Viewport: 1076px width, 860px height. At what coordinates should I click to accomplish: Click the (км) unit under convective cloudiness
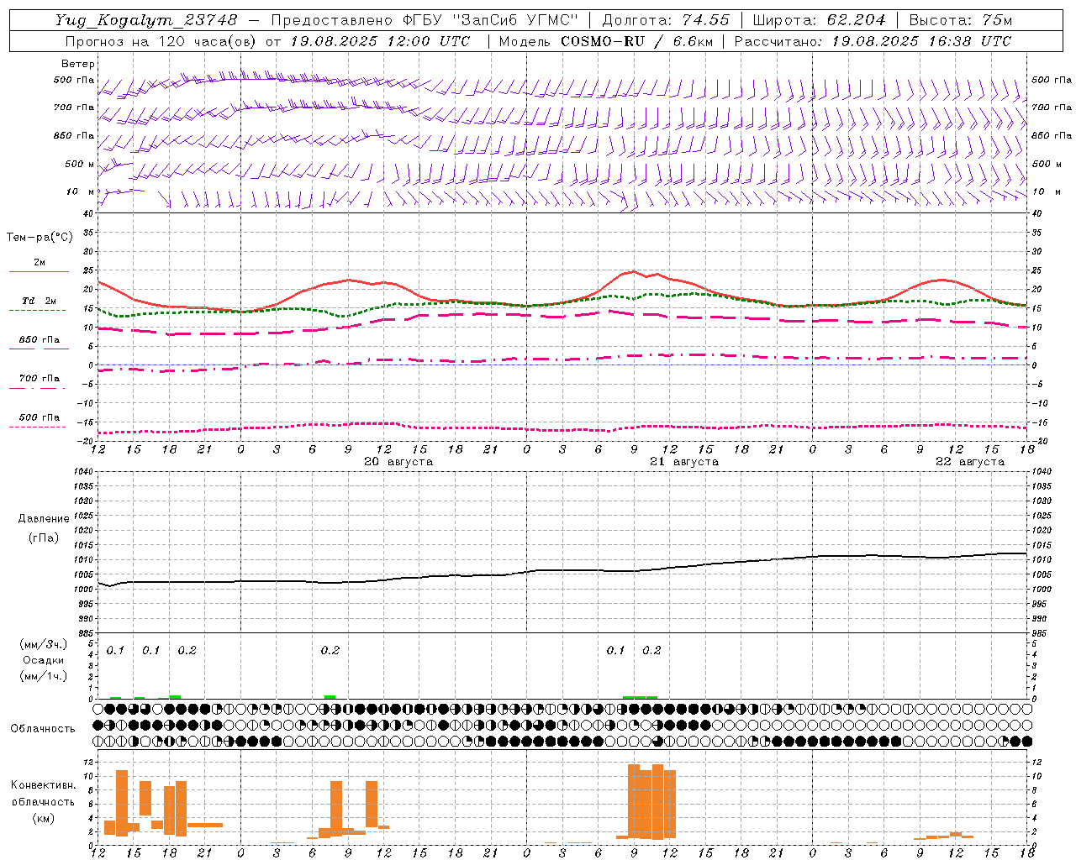pyautogui.click(x=44, y=818)
